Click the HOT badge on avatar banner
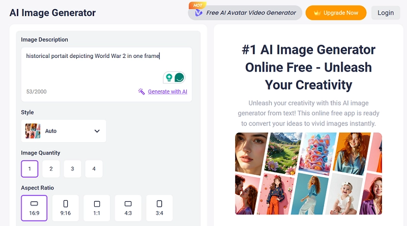This screenshot has width=407, height=226. point(197,5)
